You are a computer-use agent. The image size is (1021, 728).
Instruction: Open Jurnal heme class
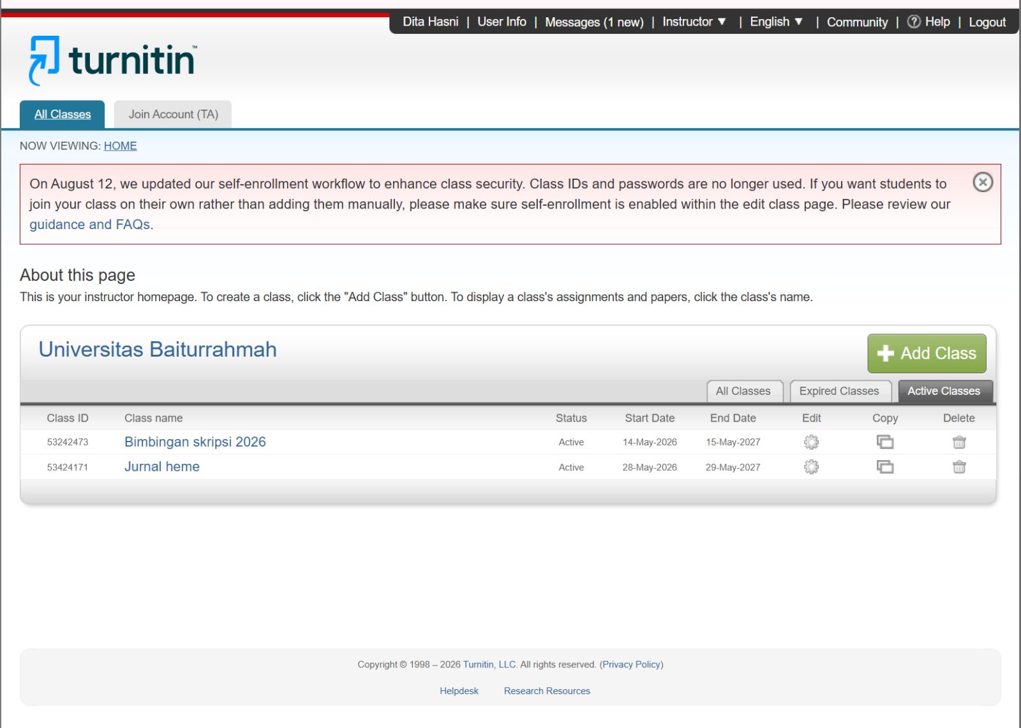(161, 467)
